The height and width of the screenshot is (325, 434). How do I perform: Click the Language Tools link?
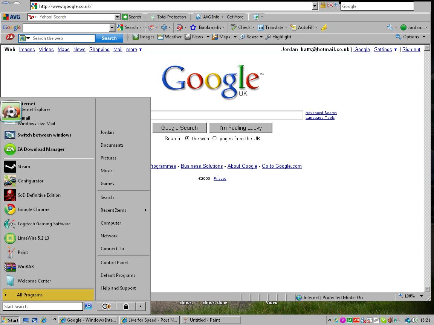[x=320, y=118]
